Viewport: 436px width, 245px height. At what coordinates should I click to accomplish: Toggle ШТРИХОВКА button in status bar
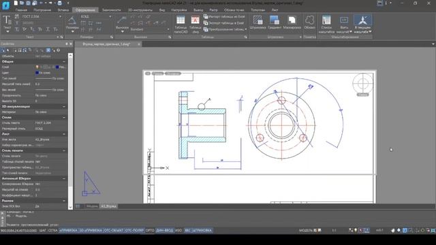202,230
